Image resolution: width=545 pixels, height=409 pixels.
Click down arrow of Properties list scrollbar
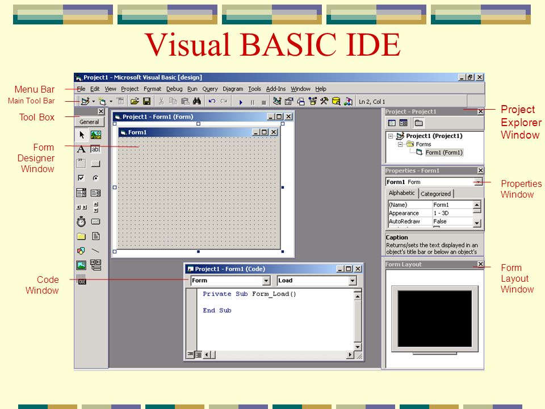pos(477,223)
